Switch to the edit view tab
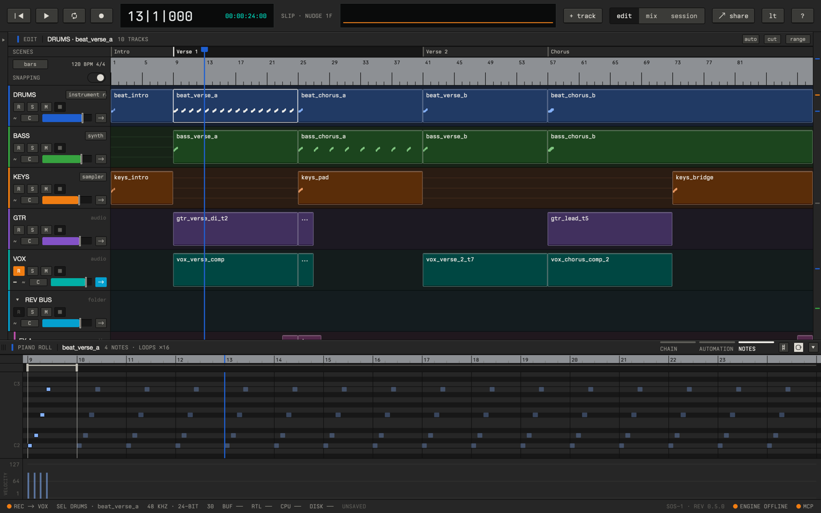 click(x=624, y=16)
